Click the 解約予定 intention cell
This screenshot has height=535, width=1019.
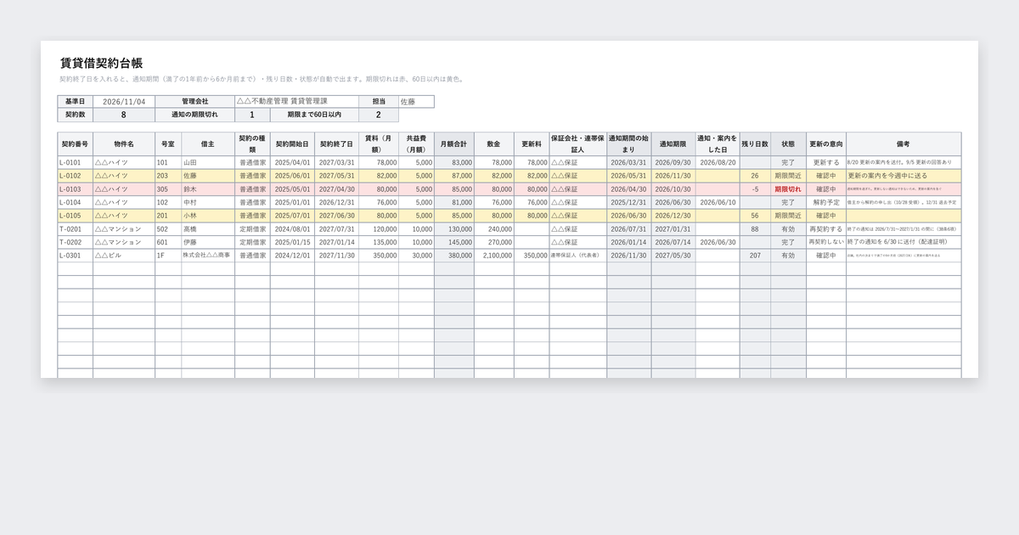(x=826, y=203)
